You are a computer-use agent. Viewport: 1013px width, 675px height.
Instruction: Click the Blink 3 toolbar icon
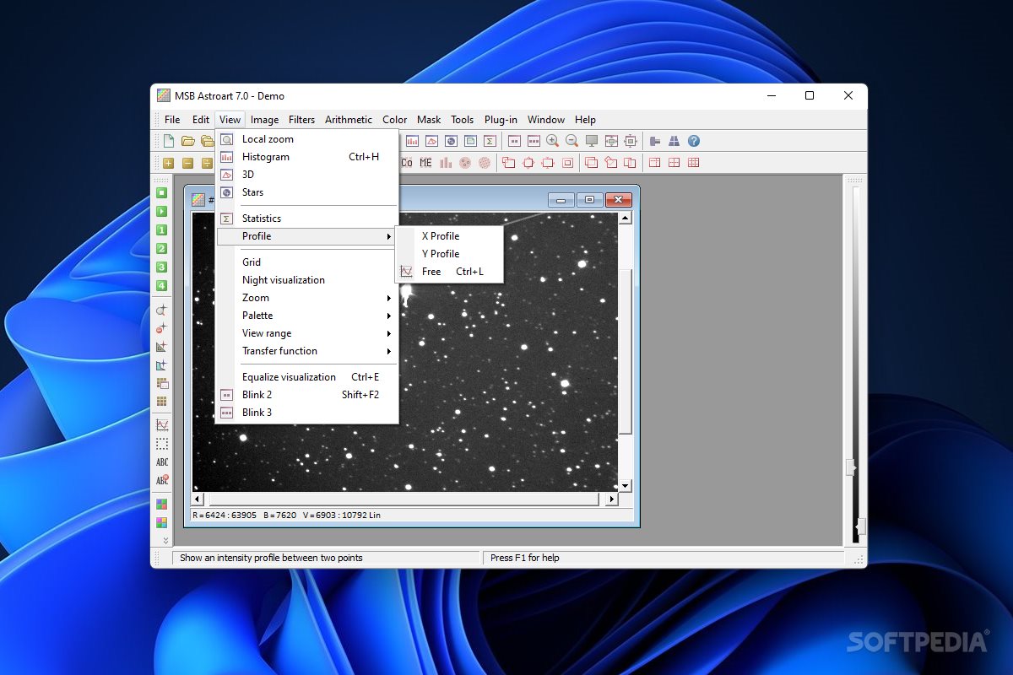[534, 141]
